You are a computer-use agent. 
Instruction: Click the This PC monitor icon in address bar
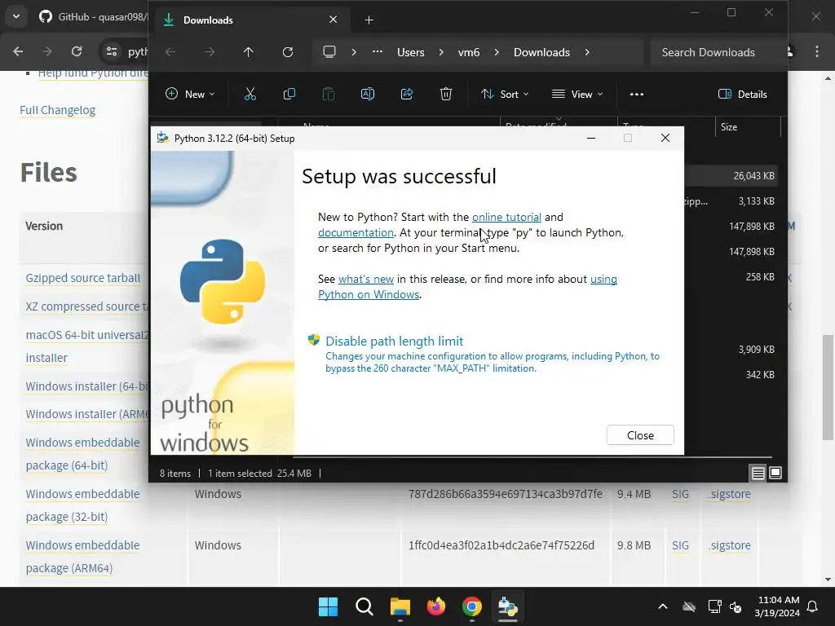(x=329, y=52)
